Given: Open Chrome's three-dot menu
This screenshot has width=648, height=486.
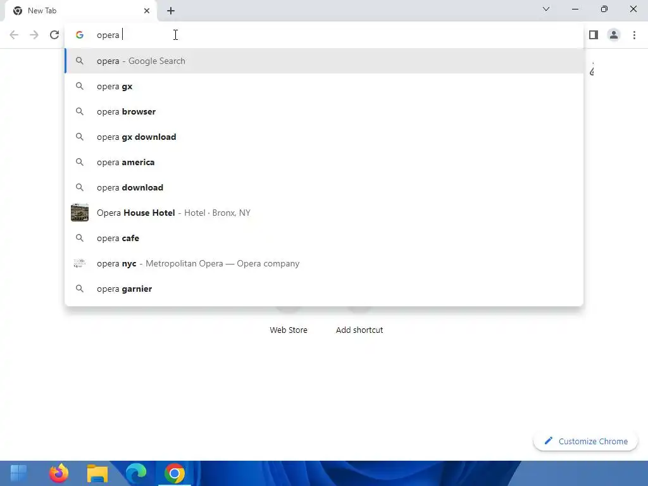Looking at the screenshot, I should pyautogui.click(x=634, y=35).
